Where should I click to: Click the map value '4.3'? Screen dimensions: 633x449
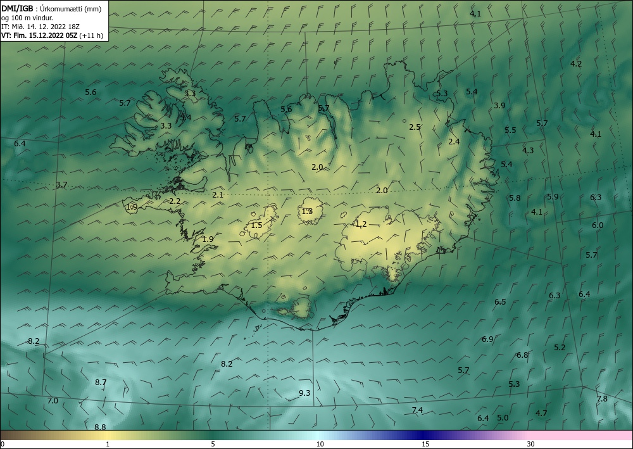pyautogui.click(x=528, y=150)
